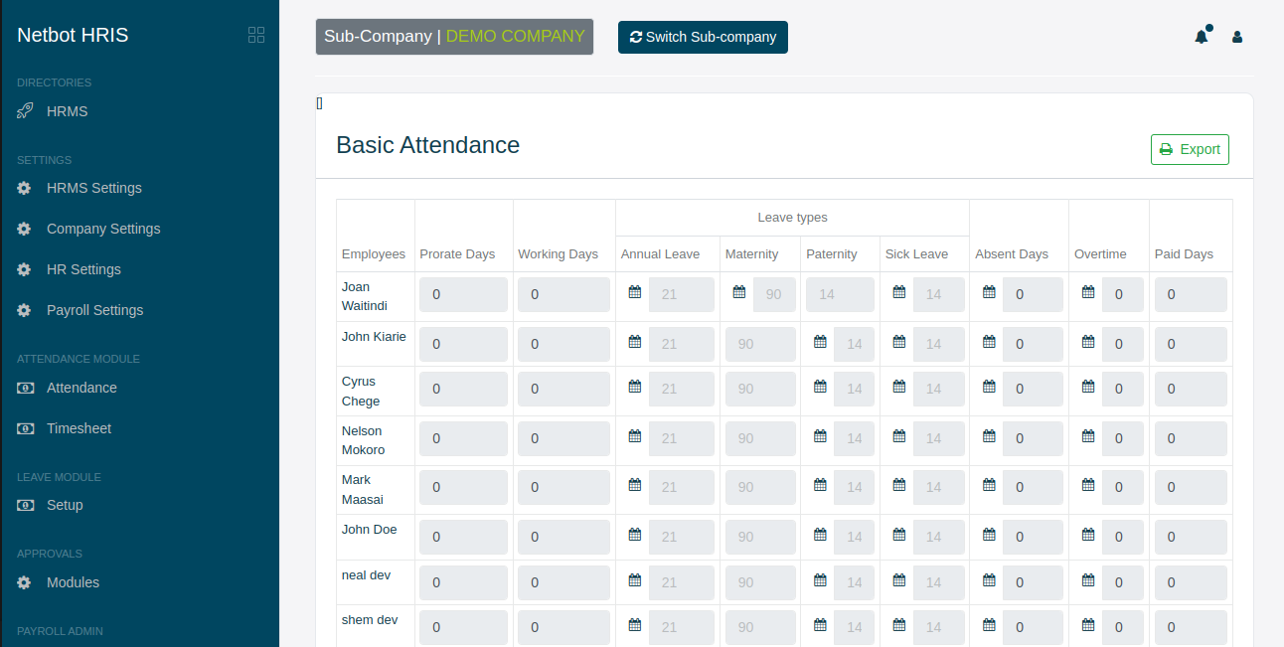Open John Kiarie's Paternity calendar icon

click(x=820, y=342)
